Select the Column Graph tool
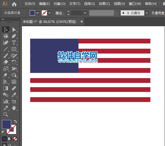This screenshot has height=146, width=165. (x=6, y=101)
